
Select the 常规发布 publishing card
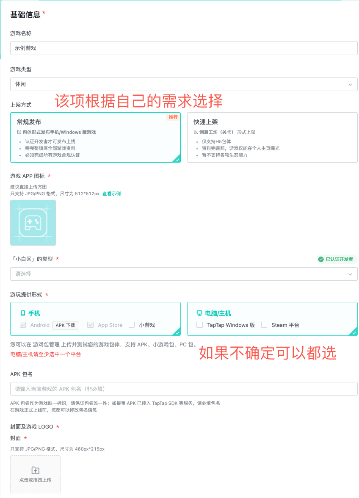click(x=96, y=137)
